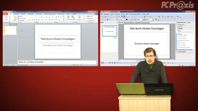Open Layout dropdown in PowerPoint Folien group

coord(20,16)
